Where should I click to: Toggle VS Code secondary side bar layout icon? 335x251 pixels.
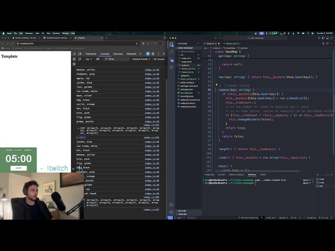(x=331, y=38)
